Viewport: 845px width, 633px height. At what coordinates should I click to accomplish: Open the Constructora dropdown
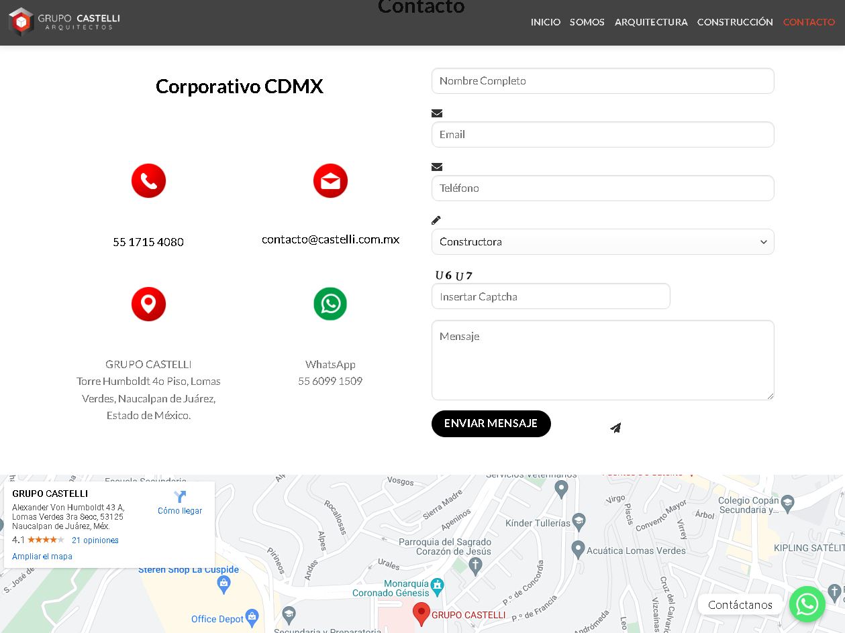tap(603, 242)
